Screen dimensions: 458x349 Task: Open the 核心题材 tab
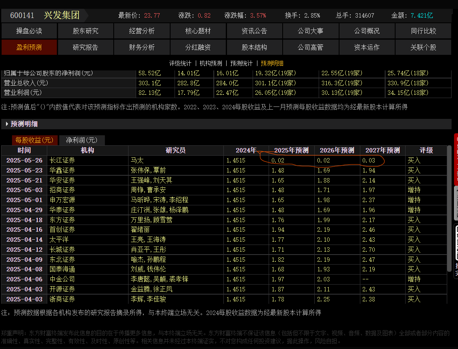198,31
